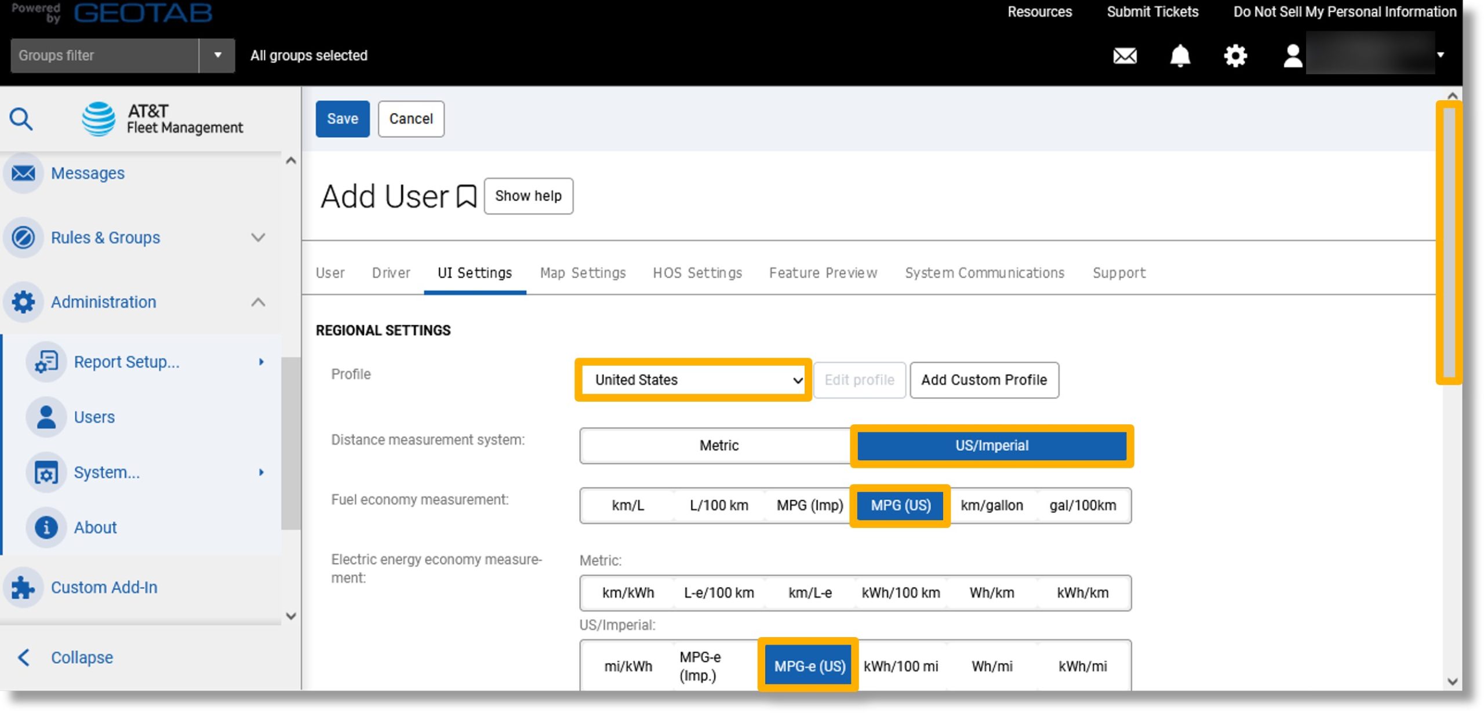Screen dimensions: 1484x713
Task: Select US/Imperial distance measurement system
Action: pyautogui.click(x=991, y=445)
